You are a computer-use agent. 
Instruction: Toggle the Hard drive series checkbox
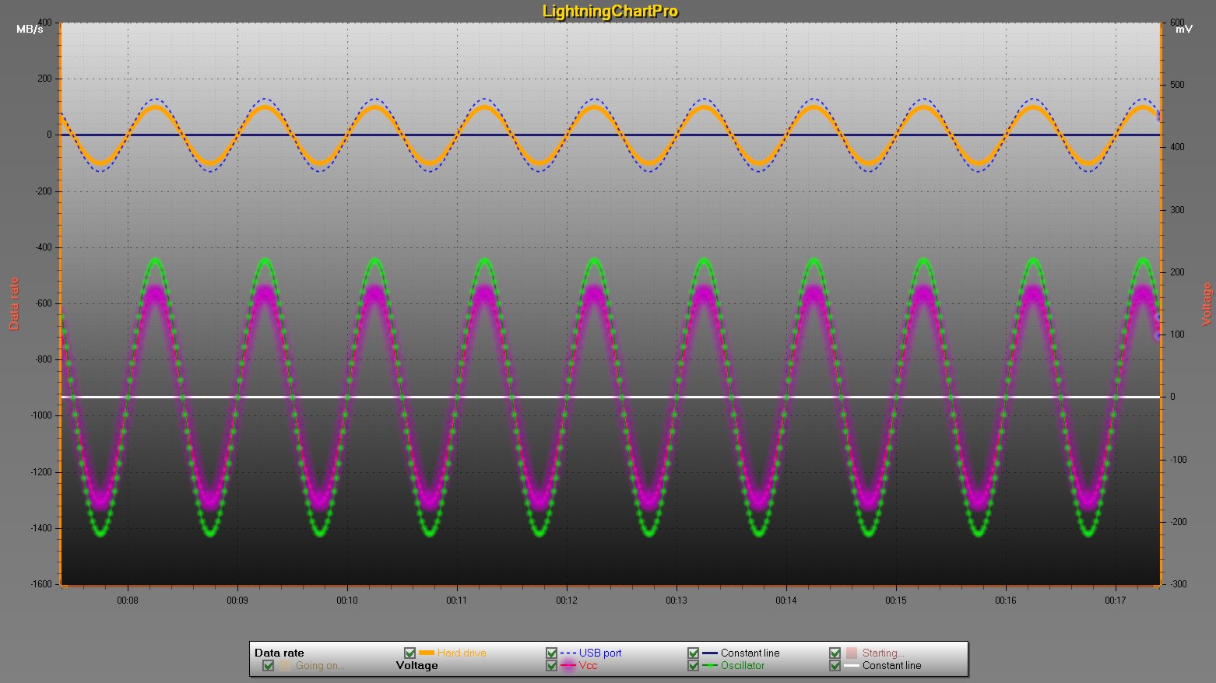409,653
